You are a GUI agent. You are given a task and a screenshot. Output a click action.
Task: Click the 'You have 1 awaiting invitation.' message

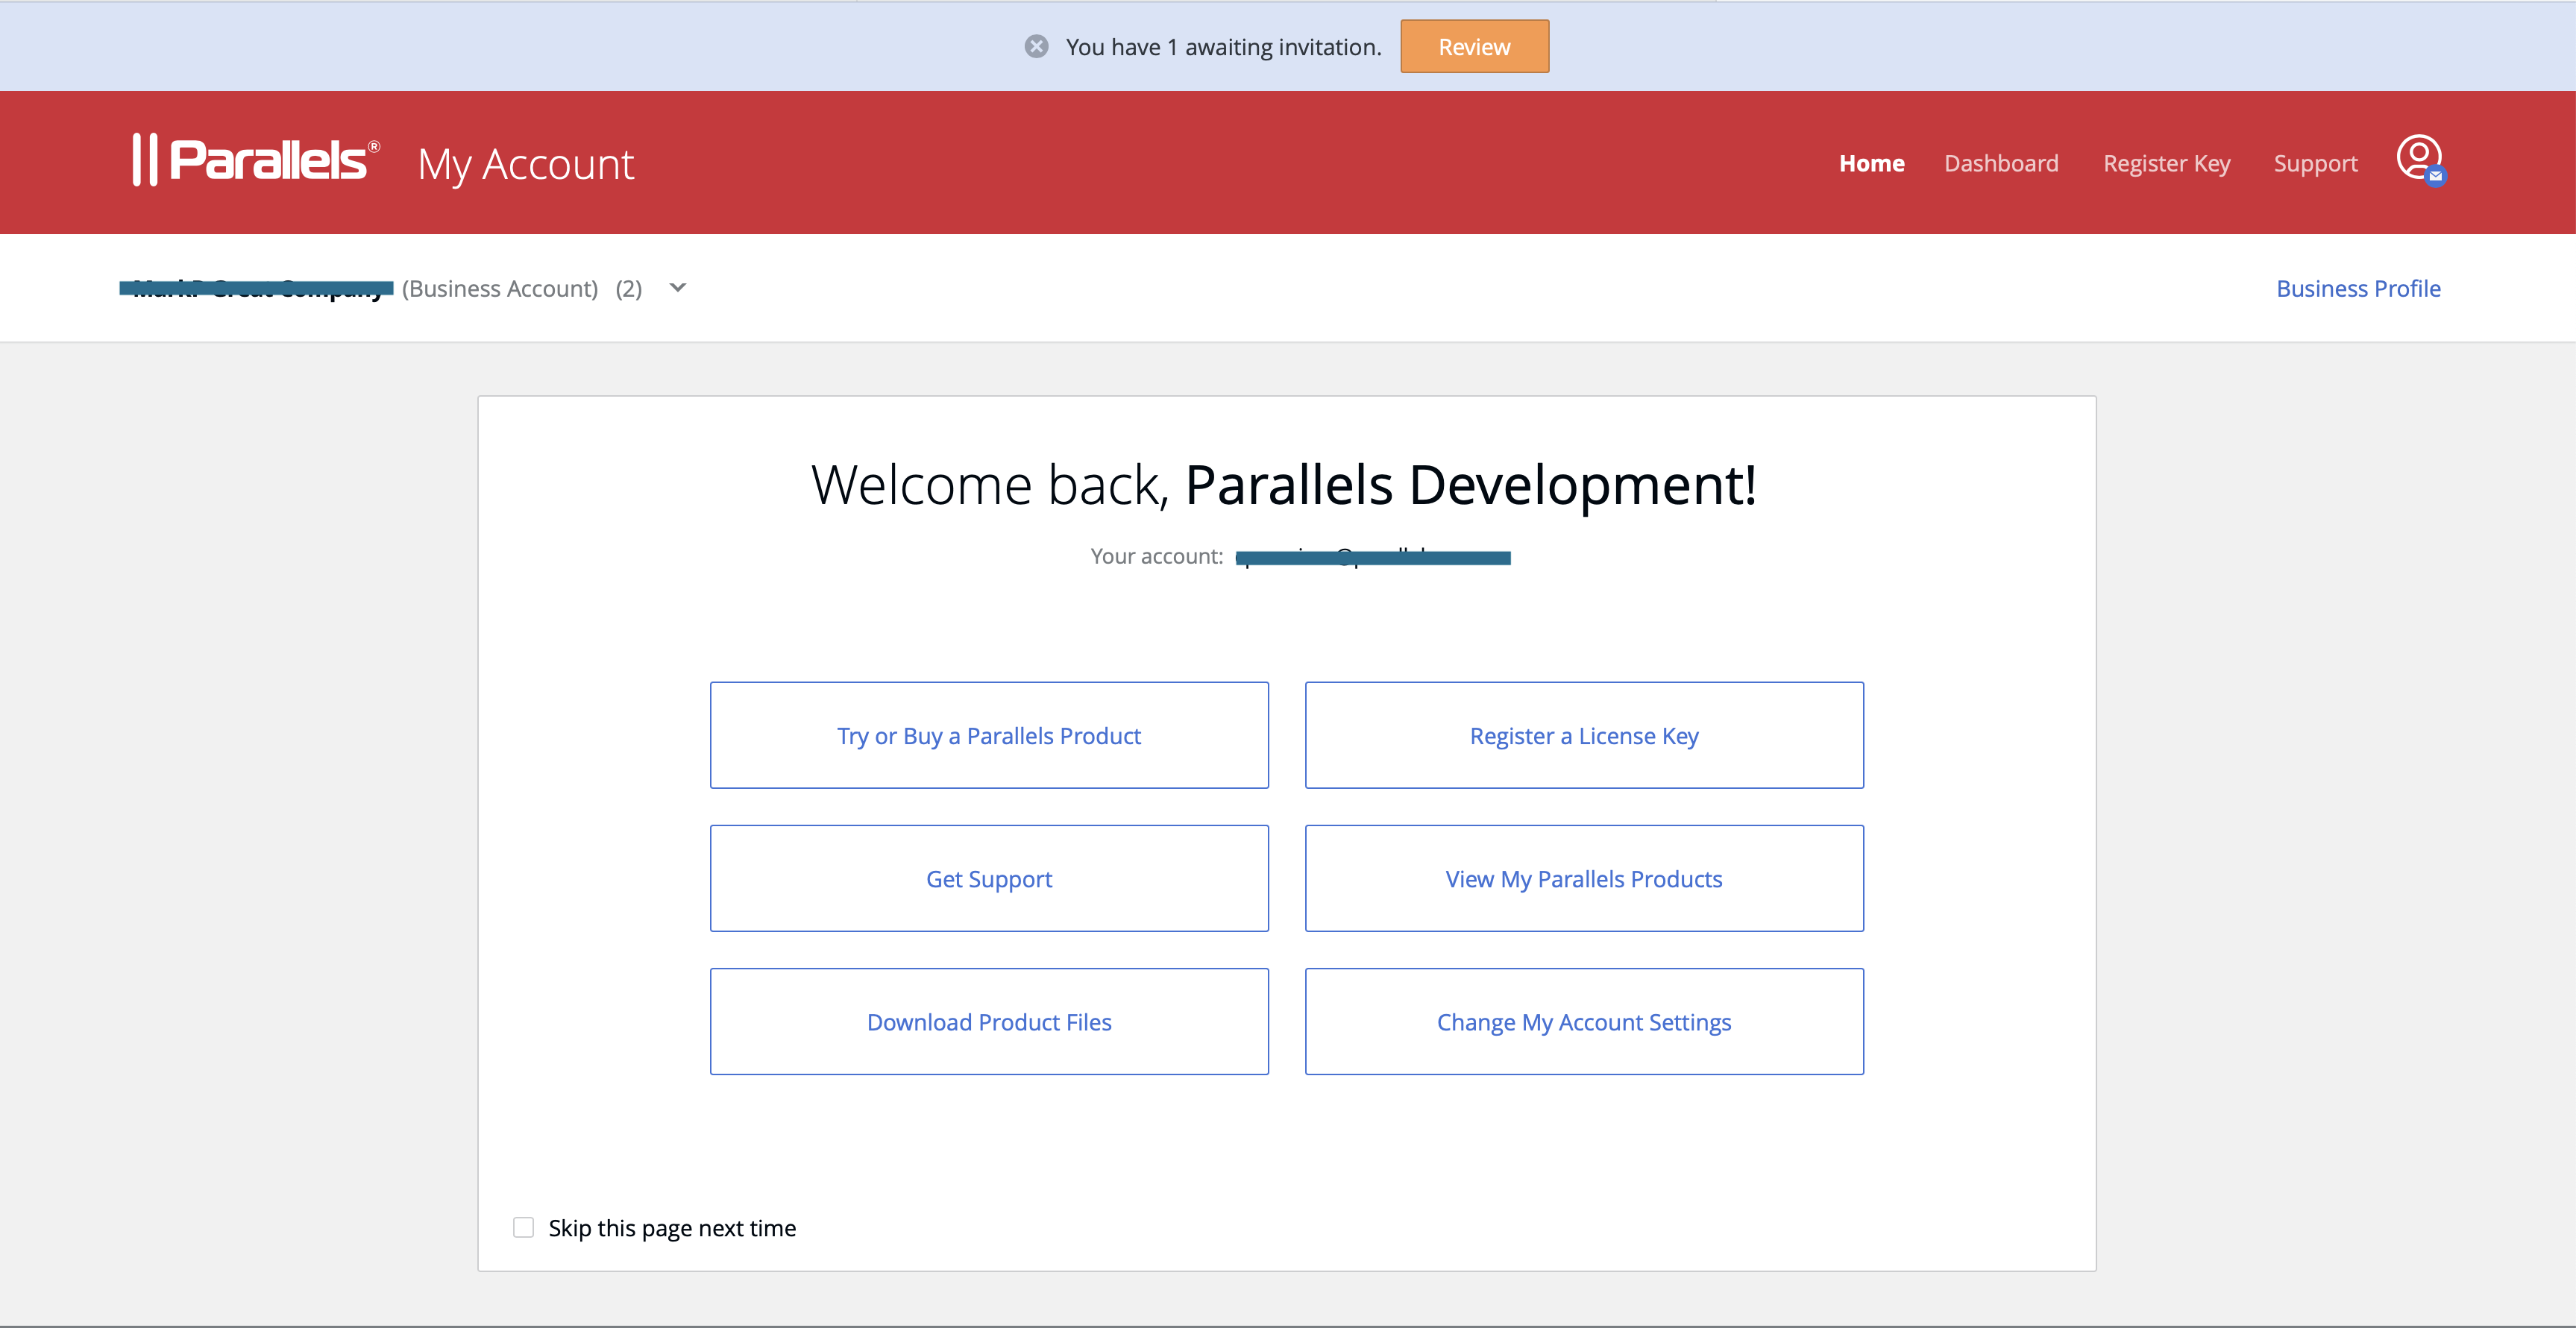pyautogui.click(x=1223, y=47)
